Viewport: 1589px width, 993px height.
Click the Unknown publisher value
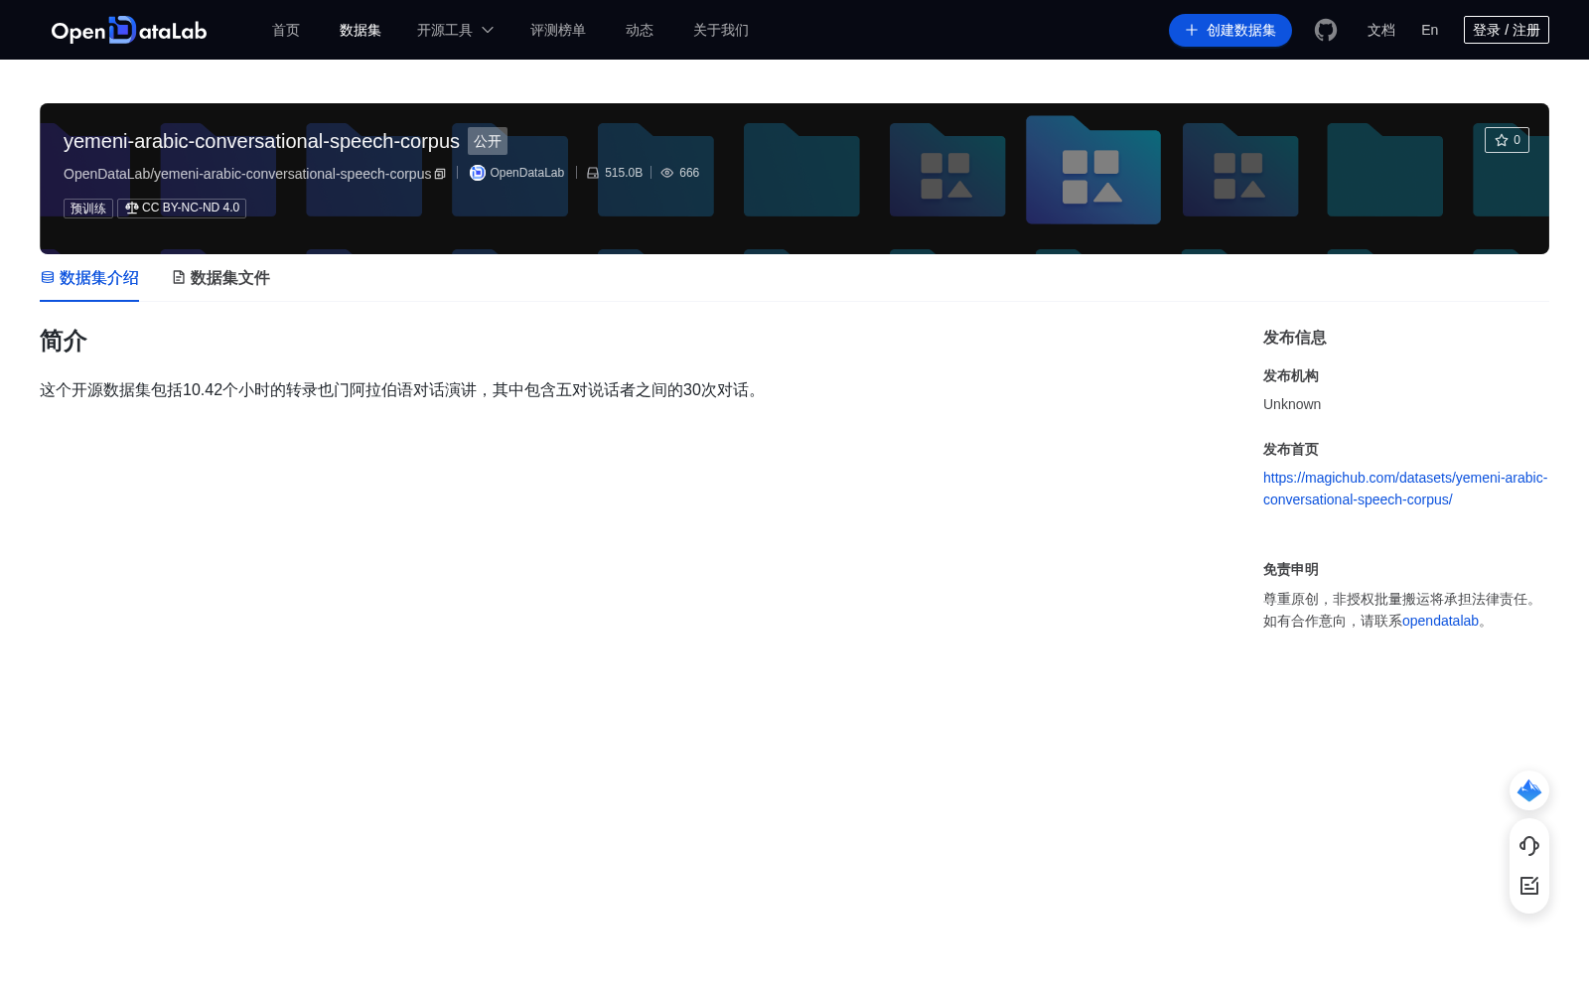tap(1292, 404)
